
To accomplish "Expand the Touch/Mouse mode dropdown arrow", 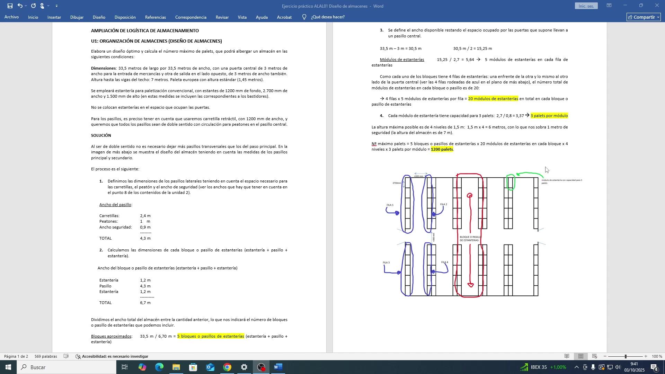I will tap(48, 6).
